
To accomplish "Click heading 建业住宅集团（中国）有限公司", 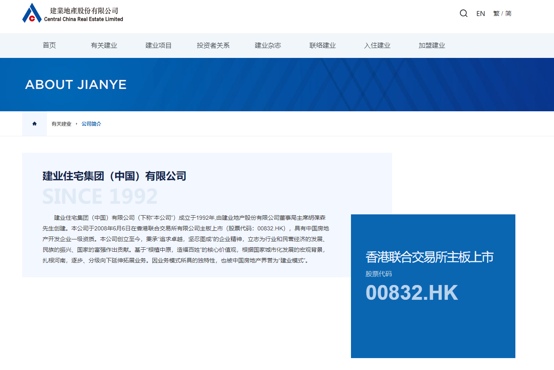I will point(114,176).
